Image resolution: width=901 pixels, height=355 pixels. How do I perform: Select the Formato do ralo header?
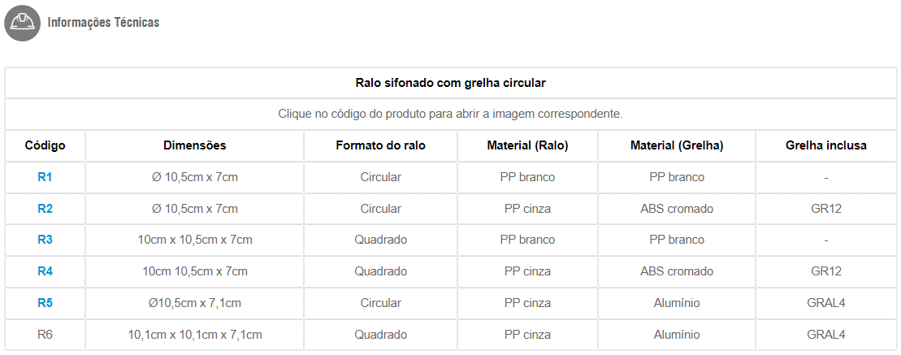(x=380, y=146)
